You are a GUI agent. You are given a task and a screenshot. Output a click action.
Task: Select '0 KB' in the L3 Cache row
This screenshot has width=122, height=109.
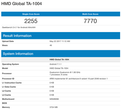tap(52, 95)
